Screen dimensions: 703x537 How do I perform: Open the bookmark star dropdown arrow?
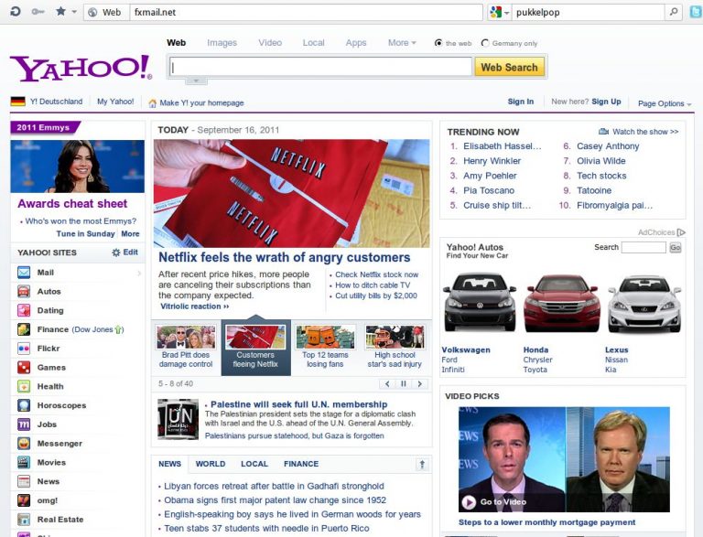coord(74,12)
